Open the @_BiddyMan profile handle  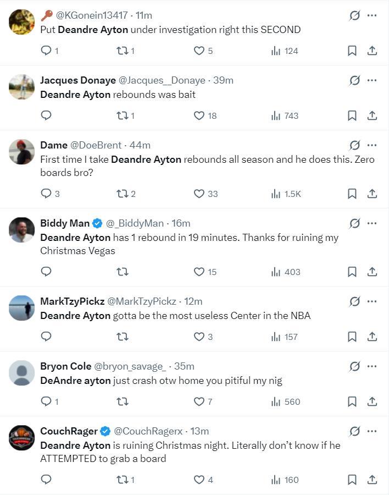coord(135,223)
